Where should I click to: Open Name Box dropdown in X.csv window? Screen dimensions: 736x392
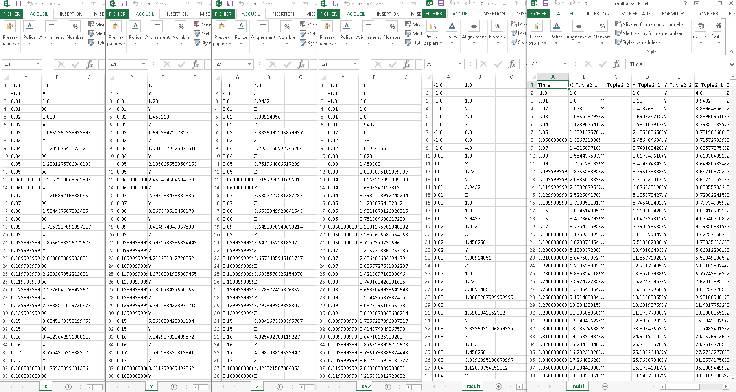pos(38,64)
